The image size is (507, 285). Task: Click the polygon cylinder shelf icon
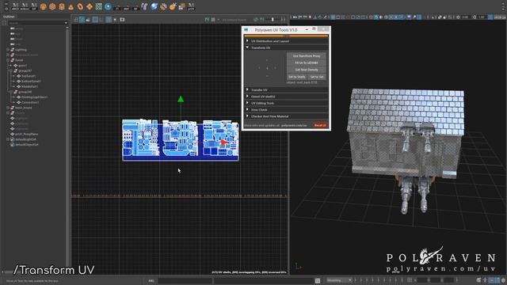click(x=62, y=6)
